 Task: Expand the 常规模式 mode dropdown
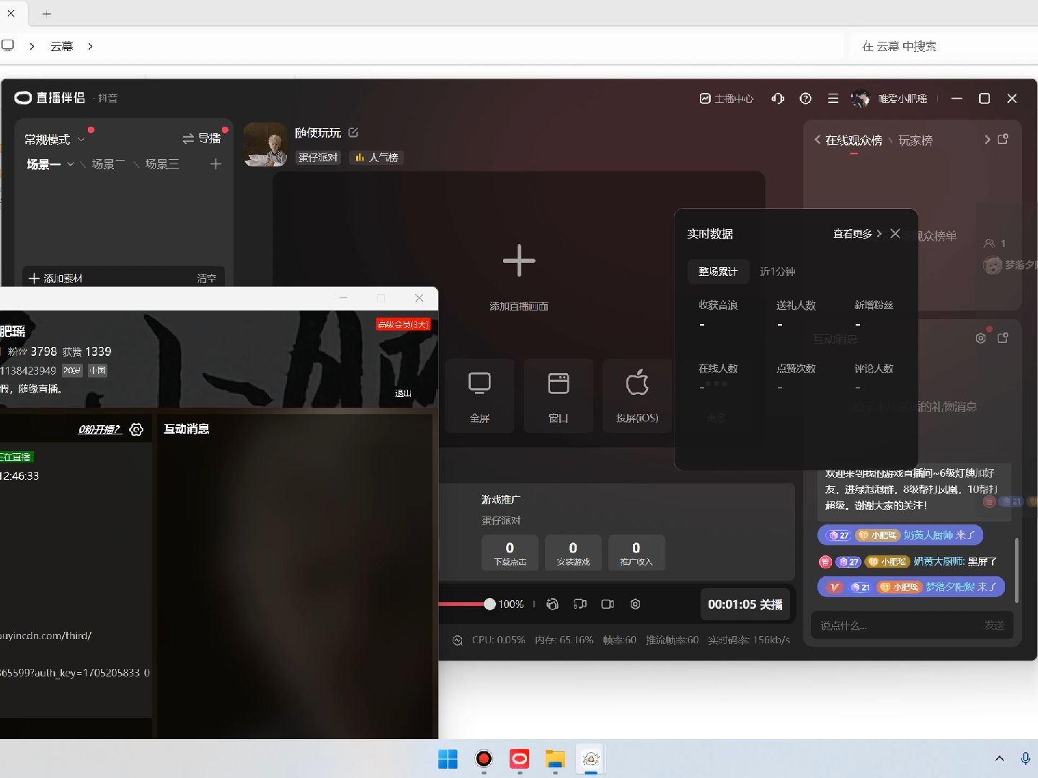click(55, 139)
